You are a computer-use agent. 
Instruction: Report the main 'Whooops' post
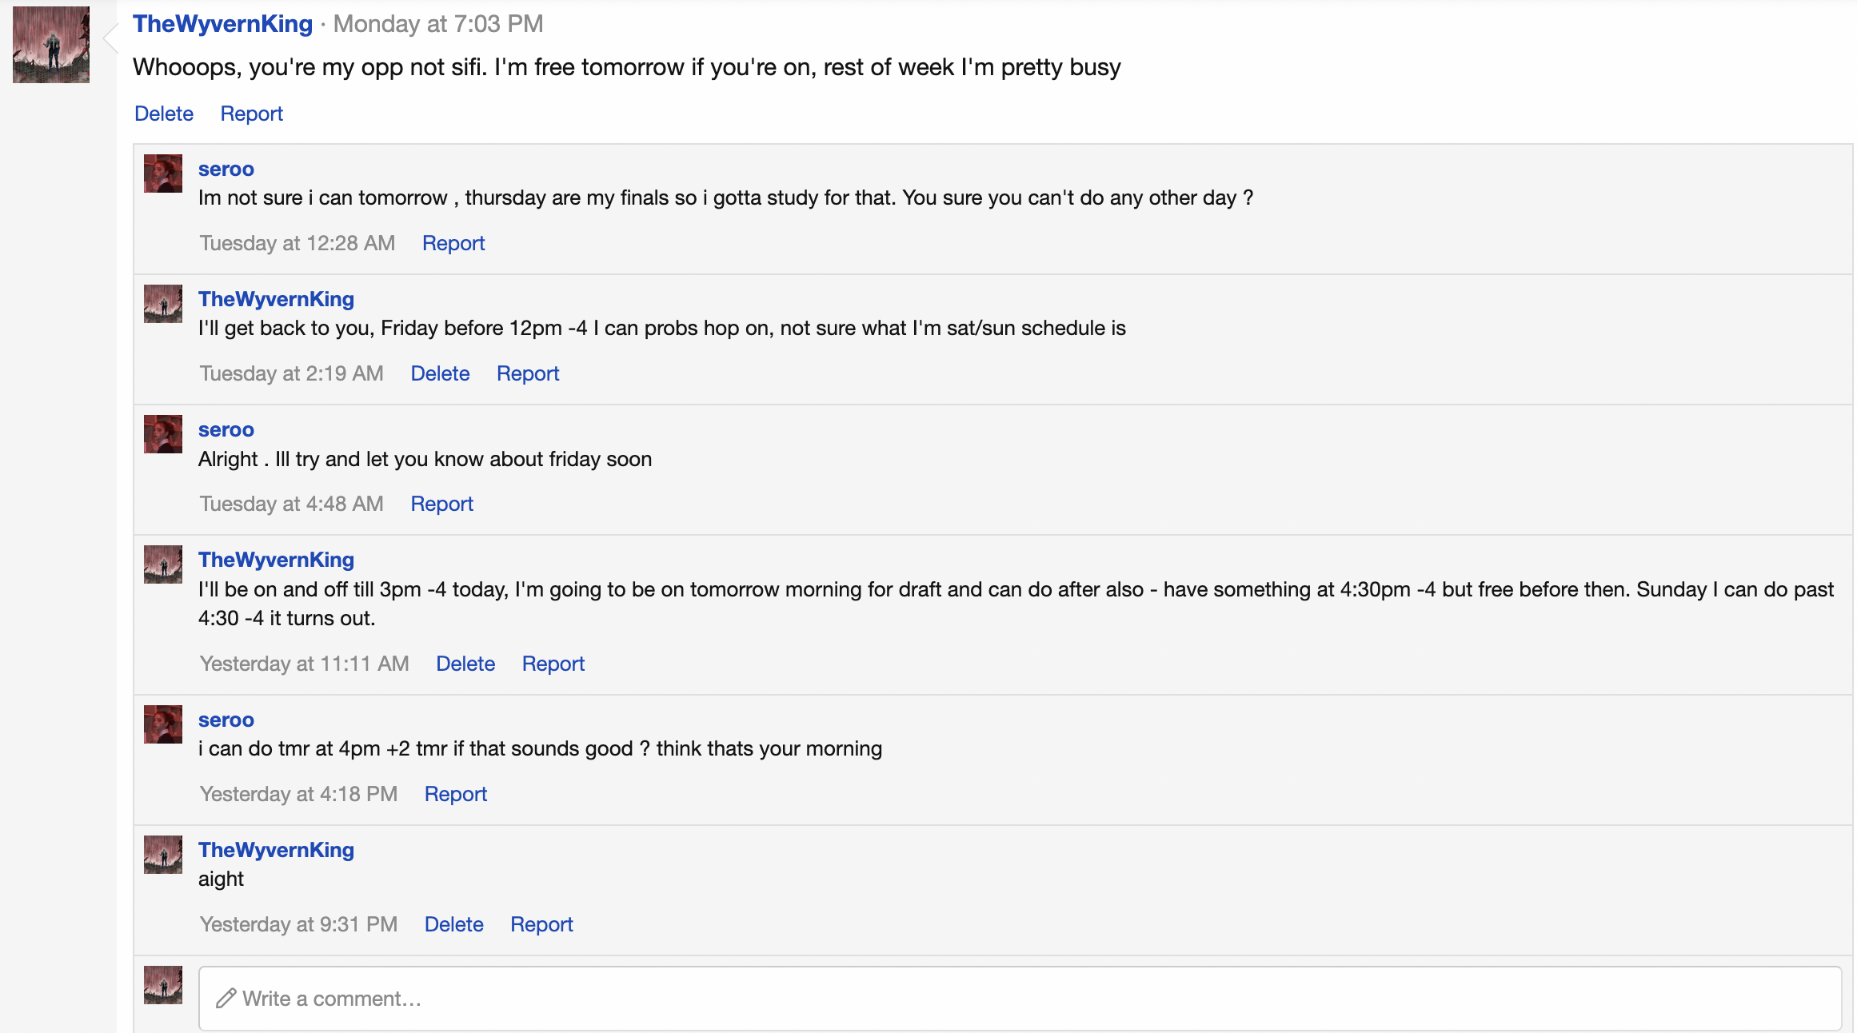(251, 114)
